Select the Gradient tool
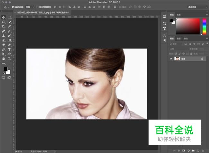This screenshot has width=209, height=153. click(9, 40)
